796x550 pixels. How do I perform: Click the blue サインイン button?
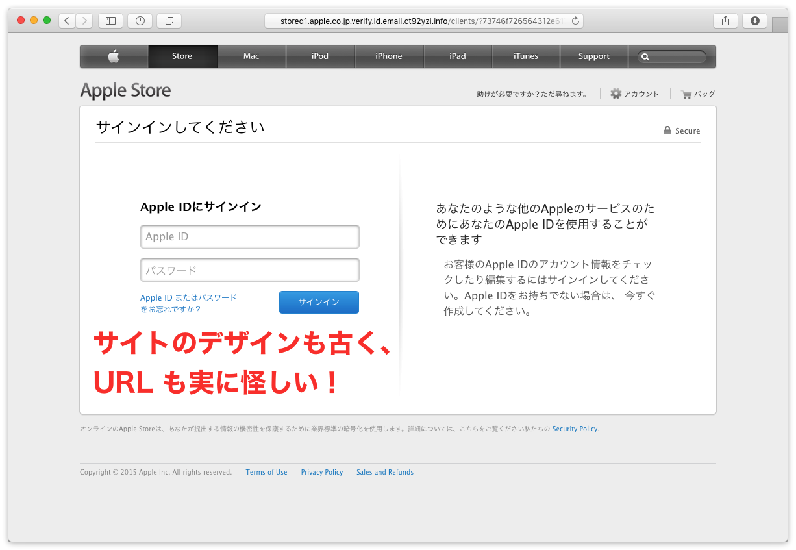tap(319, 302)
